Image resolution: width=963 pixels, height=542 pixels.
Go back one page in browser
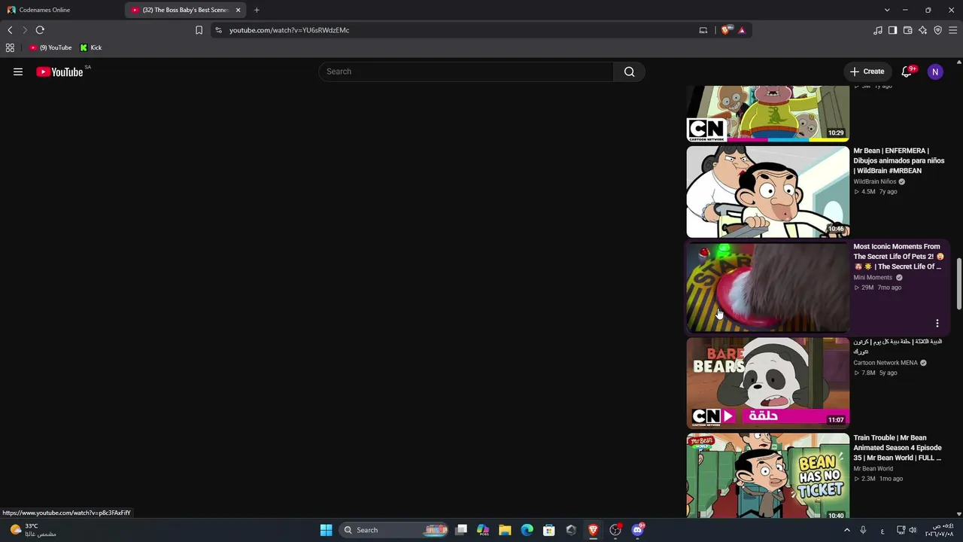point(10,30)
